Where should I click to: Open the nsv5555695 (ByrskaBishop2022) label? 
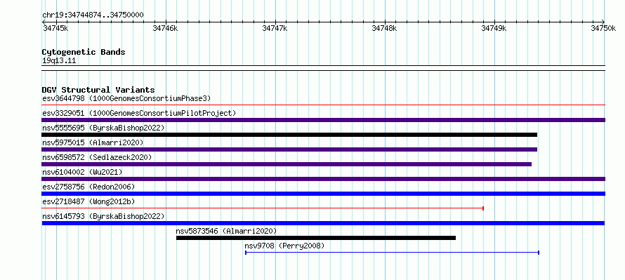(x=103, y=128)
